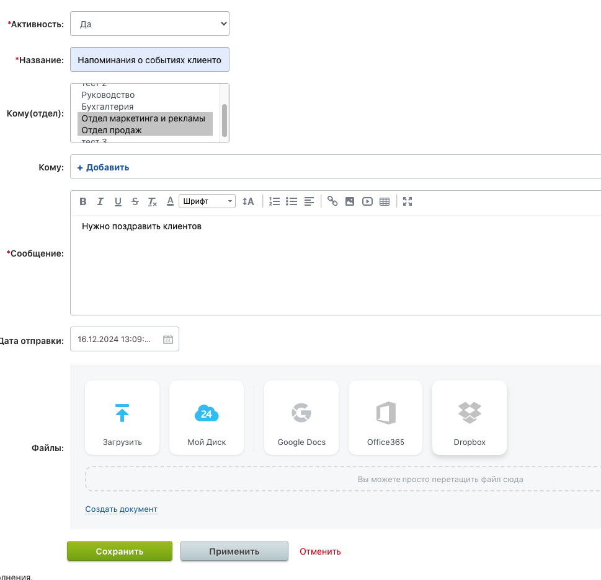Insert a bulleted list
Viewport: 601px width, 580px height.
coord(292,201)
